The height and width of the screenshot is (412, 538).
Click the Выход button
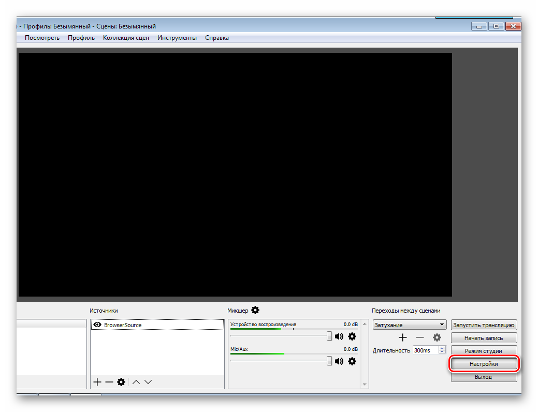click(x=484, y=377)
